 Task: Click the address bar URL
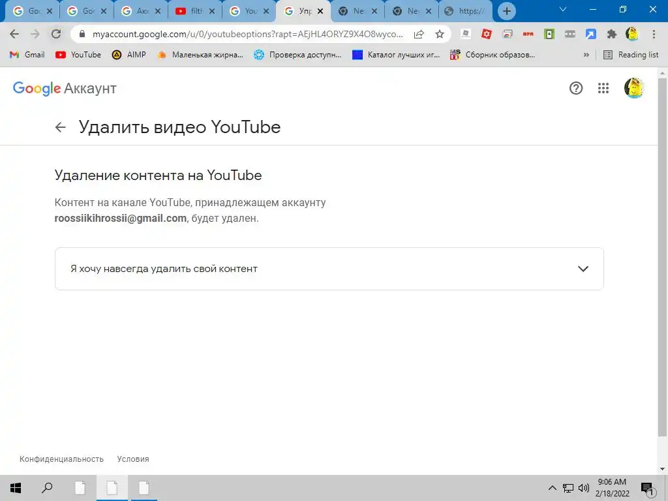(x=247, y=34)
